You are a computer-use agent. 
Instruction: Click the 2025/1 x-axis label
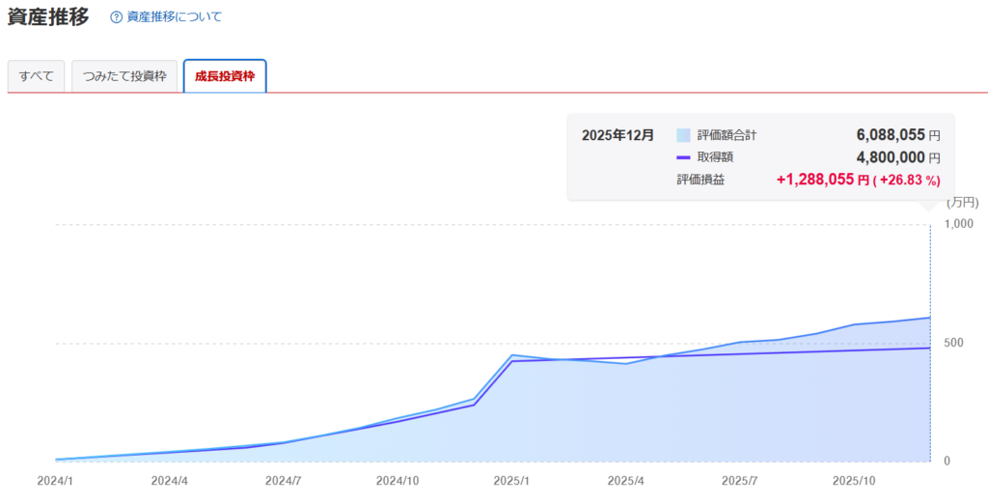tap(512, 480)
